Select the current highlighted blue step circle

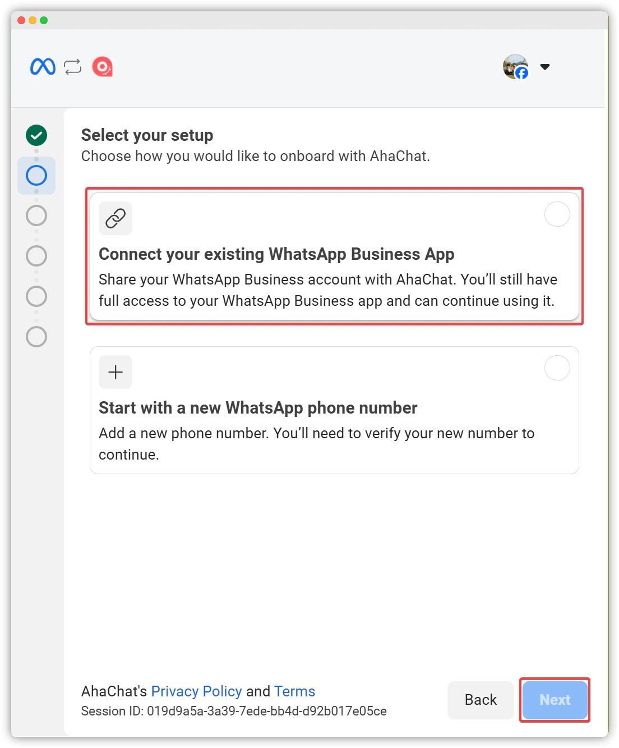[36, 176]
